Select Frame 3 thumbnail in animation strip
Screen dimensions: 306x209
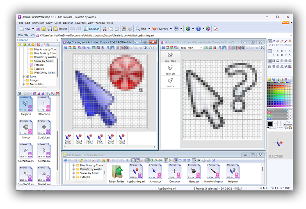[89, 138]
